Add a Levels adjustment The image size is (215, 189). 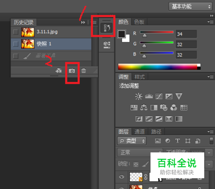coord(149,96)
